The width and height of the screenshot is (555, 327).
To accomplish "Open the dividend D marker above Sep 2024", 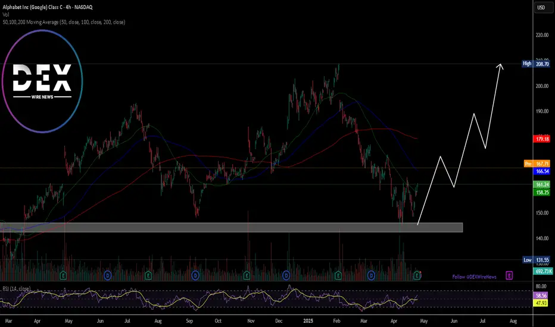I will 195,275.
